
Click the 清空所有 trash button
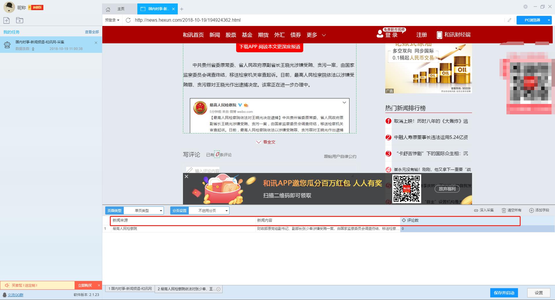pyautogui.click(x=511, y=210)
